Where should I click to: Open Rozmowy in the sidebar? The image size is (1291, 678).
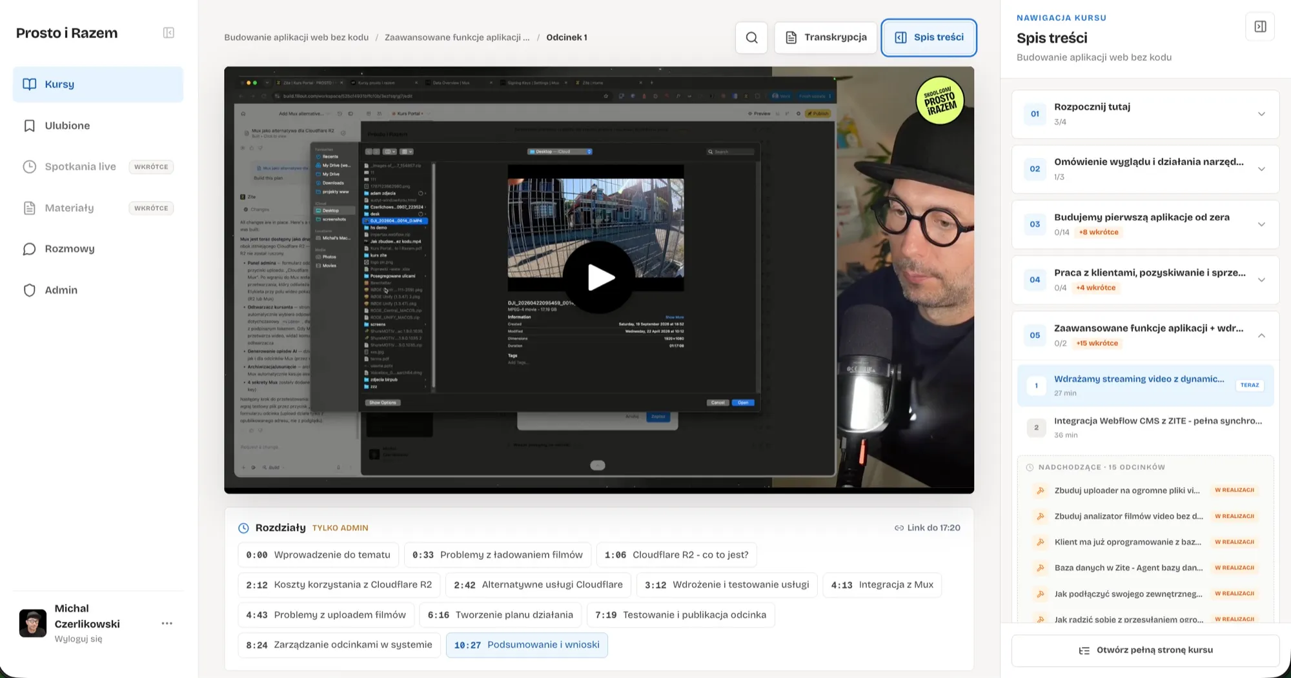98,249
